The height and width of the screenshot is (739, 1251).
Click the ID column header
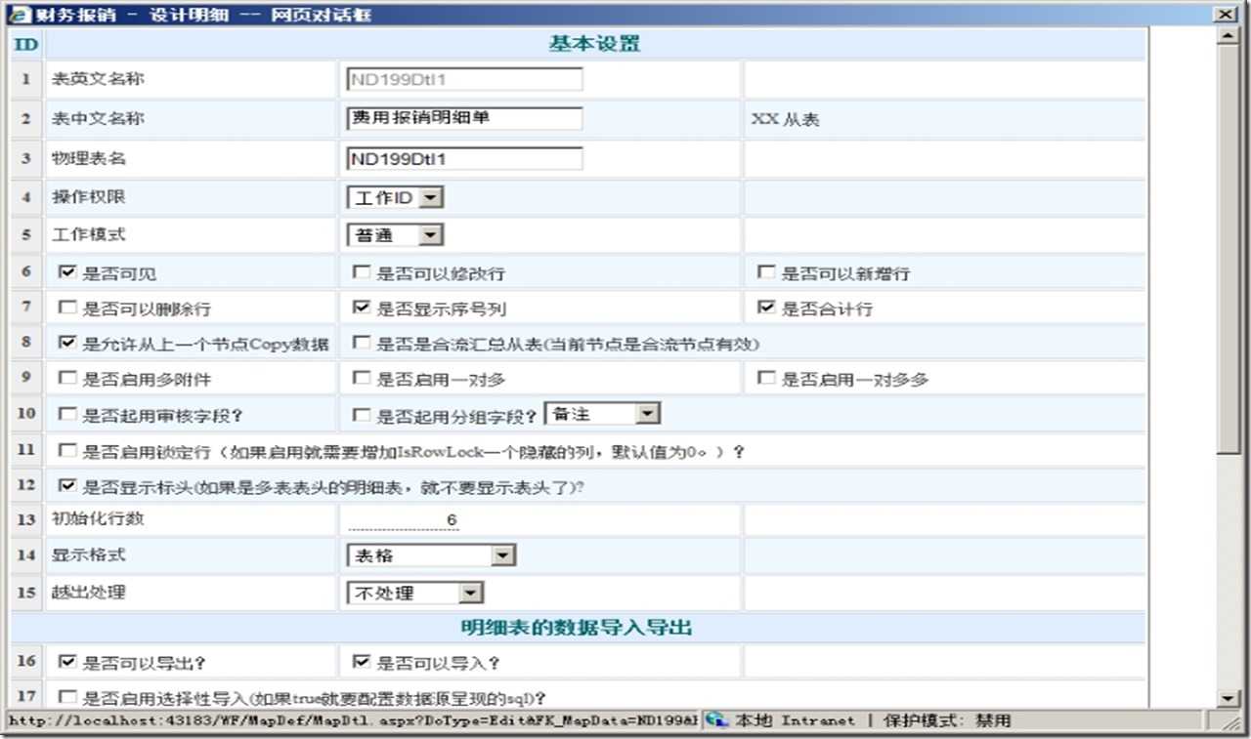27,44
